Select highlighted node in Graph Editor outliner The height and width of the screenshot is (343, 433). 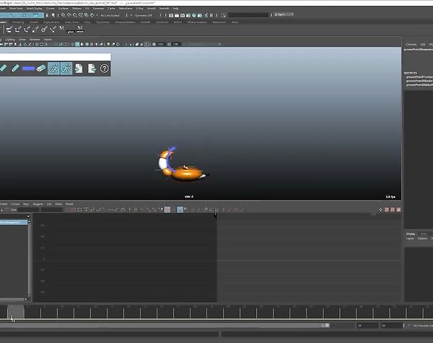[14, 222]
